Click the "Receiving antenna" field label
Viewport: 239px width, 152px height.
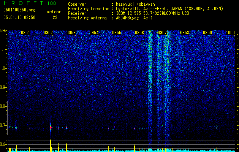(87, 18)
